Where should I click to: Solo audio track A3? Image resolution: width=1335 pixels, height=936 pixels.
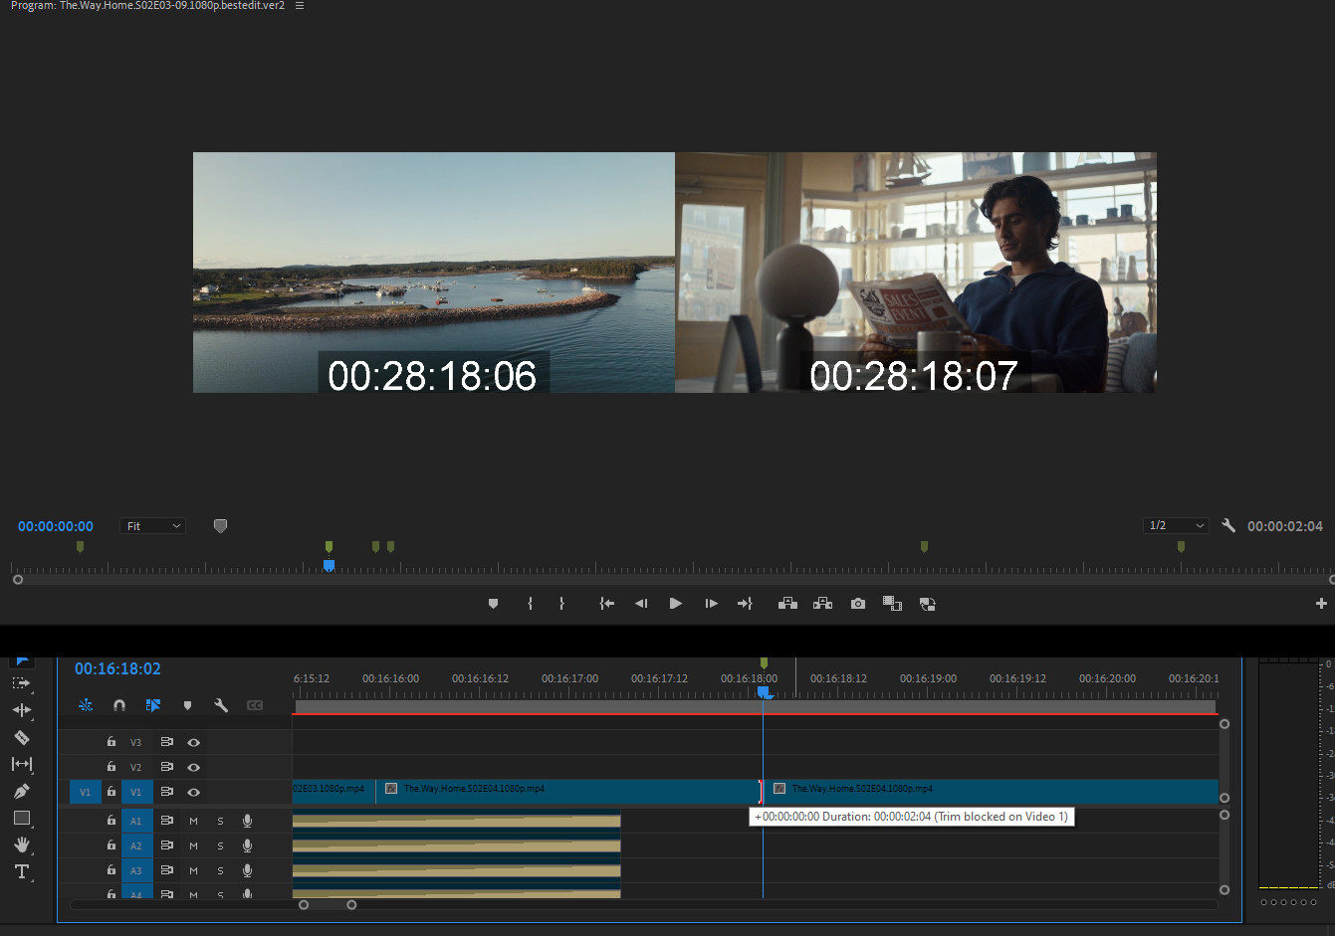[220, 870]
